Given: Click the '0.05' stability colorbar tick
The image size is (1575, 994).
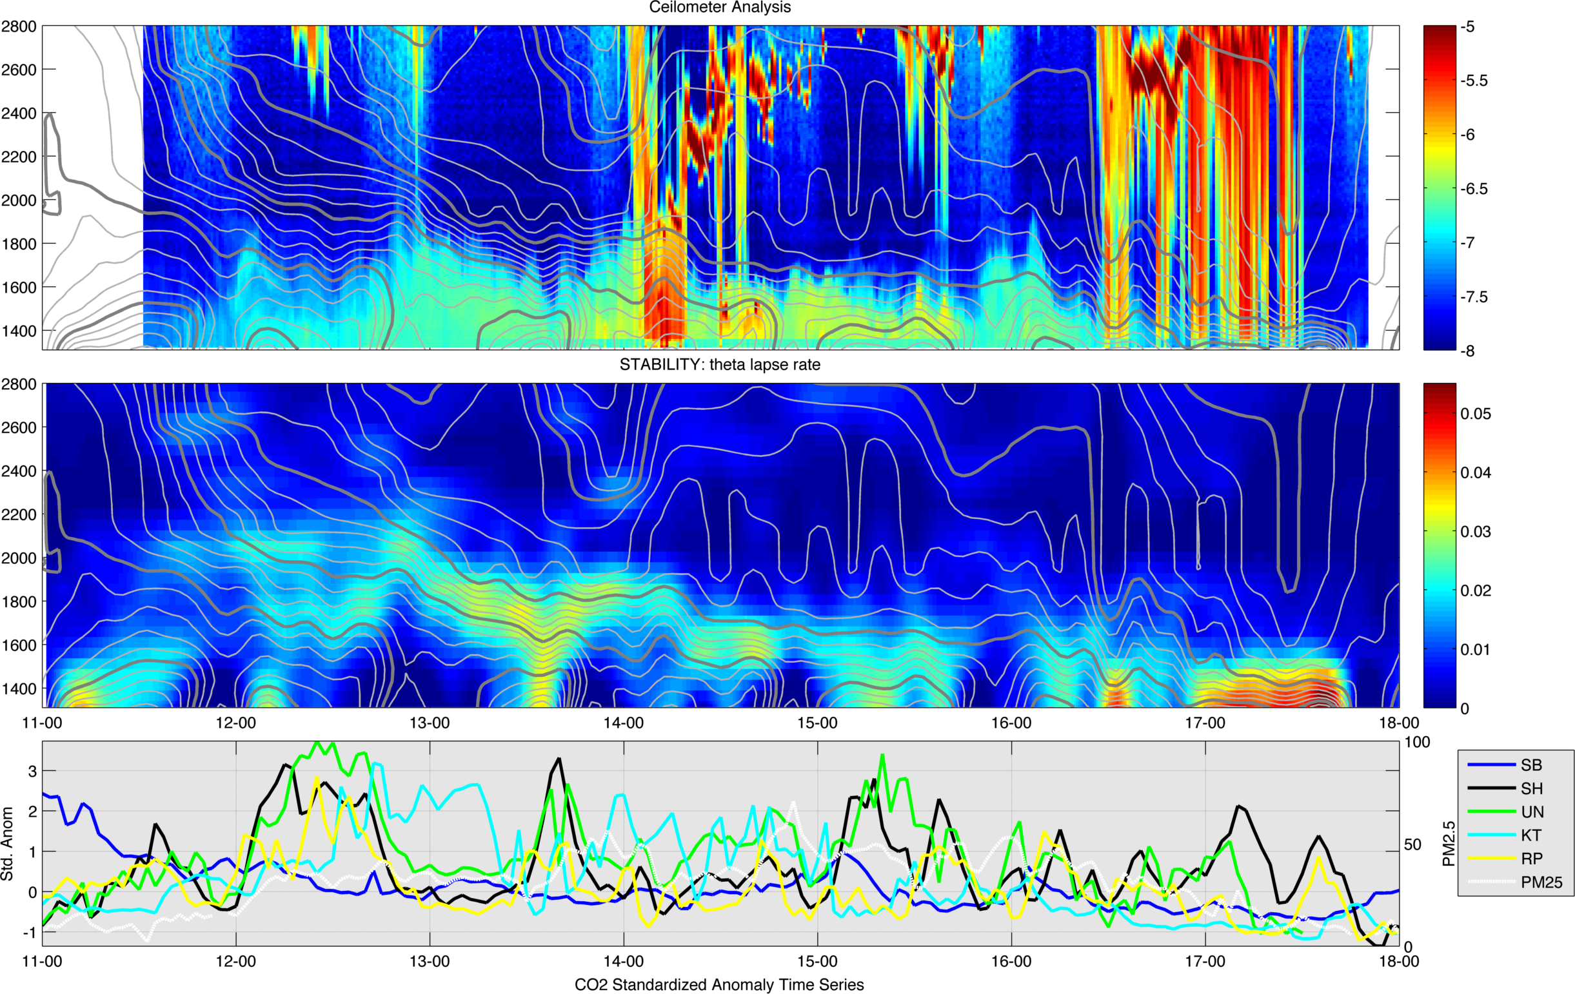Looking at the screenshot, I should coord(1476,414).
